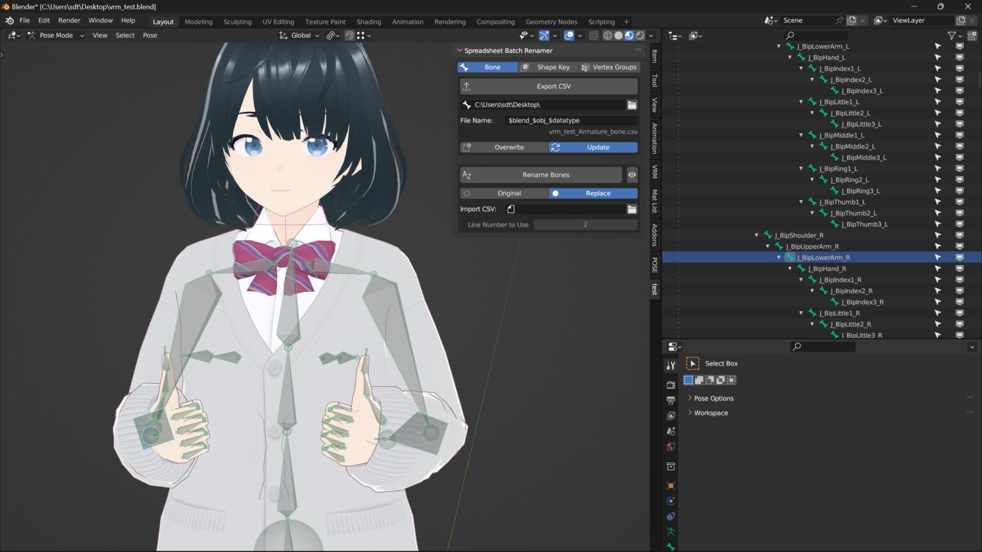Select Wireframe viewport shading mode
Viewport: 982px width, 552px height.
(x=607, y=35)
